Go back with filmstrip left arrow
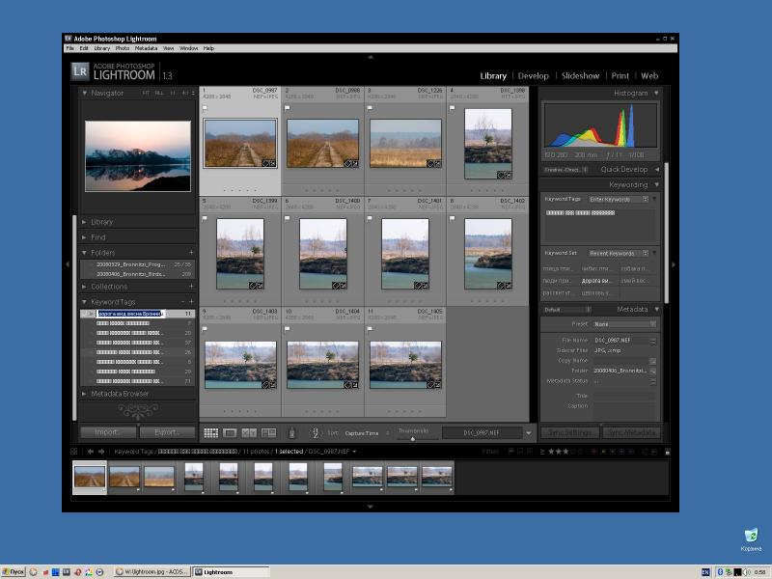This screenshot has width=772, height=579. click(x=91, y=452)
